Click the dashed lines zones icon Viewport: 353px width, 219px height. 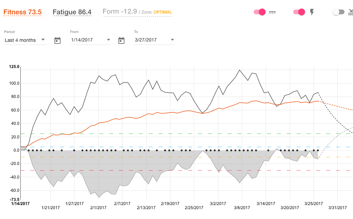[272, 12]
